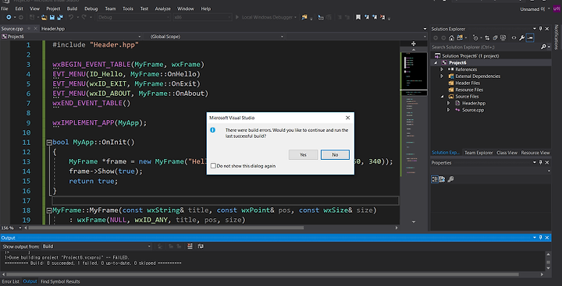Open the Project6 scope dropdown

coord(71,37)
